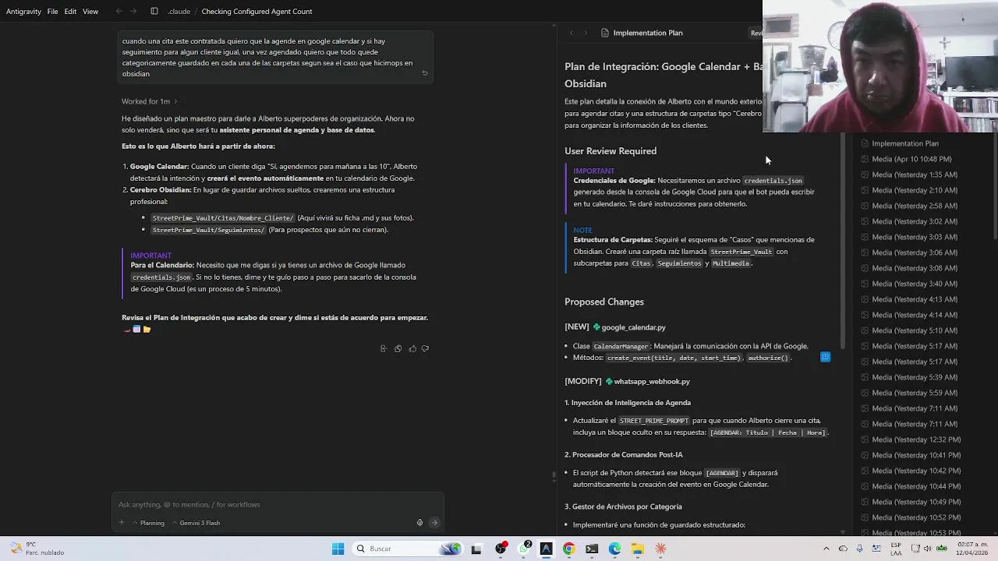998x561 pixels.
Task: Select the Implementation Plan tab
Action: (642, 33)
